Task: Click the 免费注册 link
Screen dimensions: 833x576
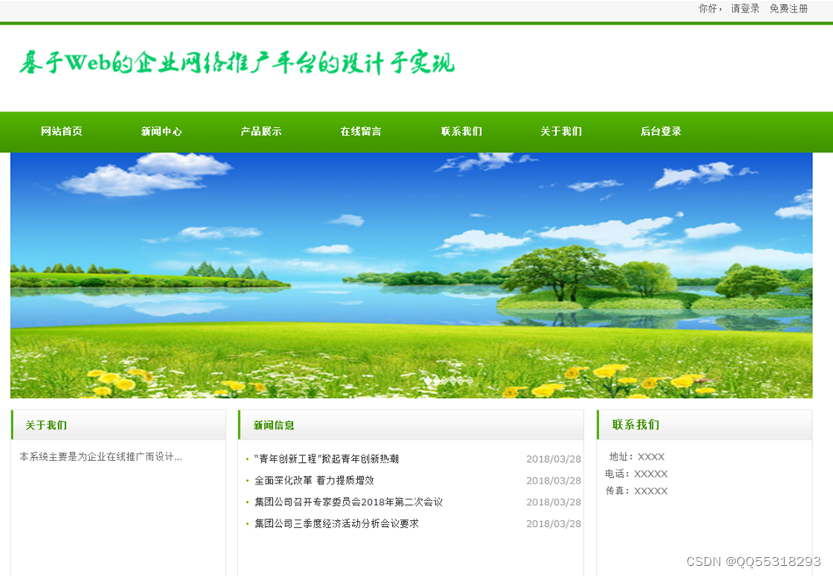Action: 789,8
